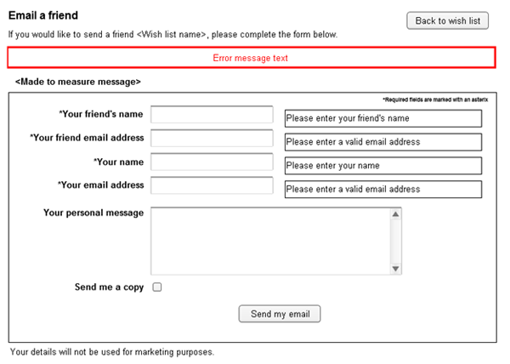Click the required fields asterisk note

pos(435,100)
